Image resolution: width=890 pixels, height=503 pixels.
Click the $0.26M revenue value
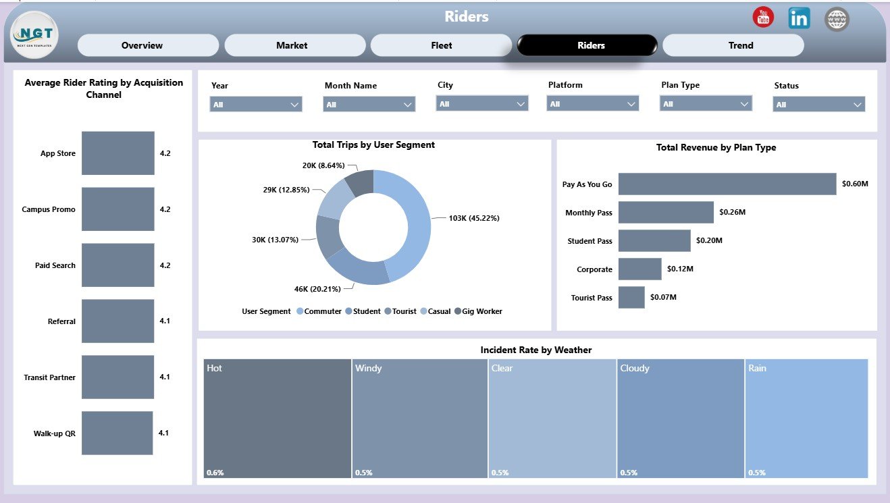[x=733, y=212]
